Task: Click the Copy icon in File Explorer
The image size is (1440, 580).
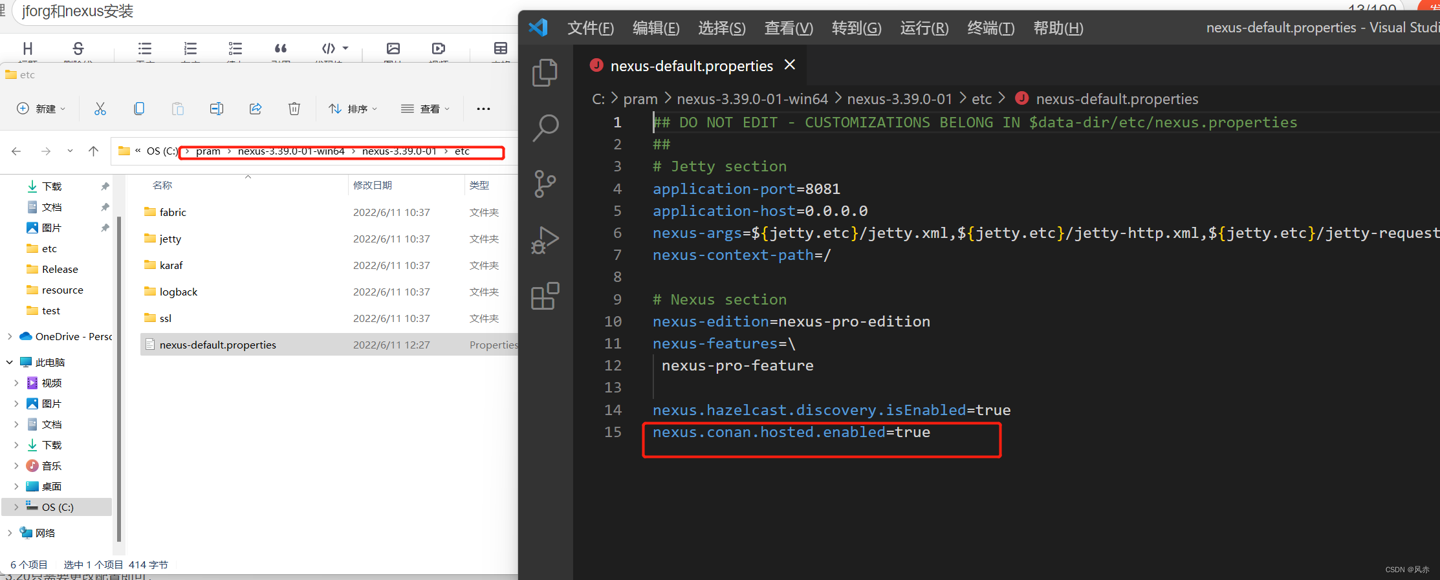Action: [x=139, y=109]
